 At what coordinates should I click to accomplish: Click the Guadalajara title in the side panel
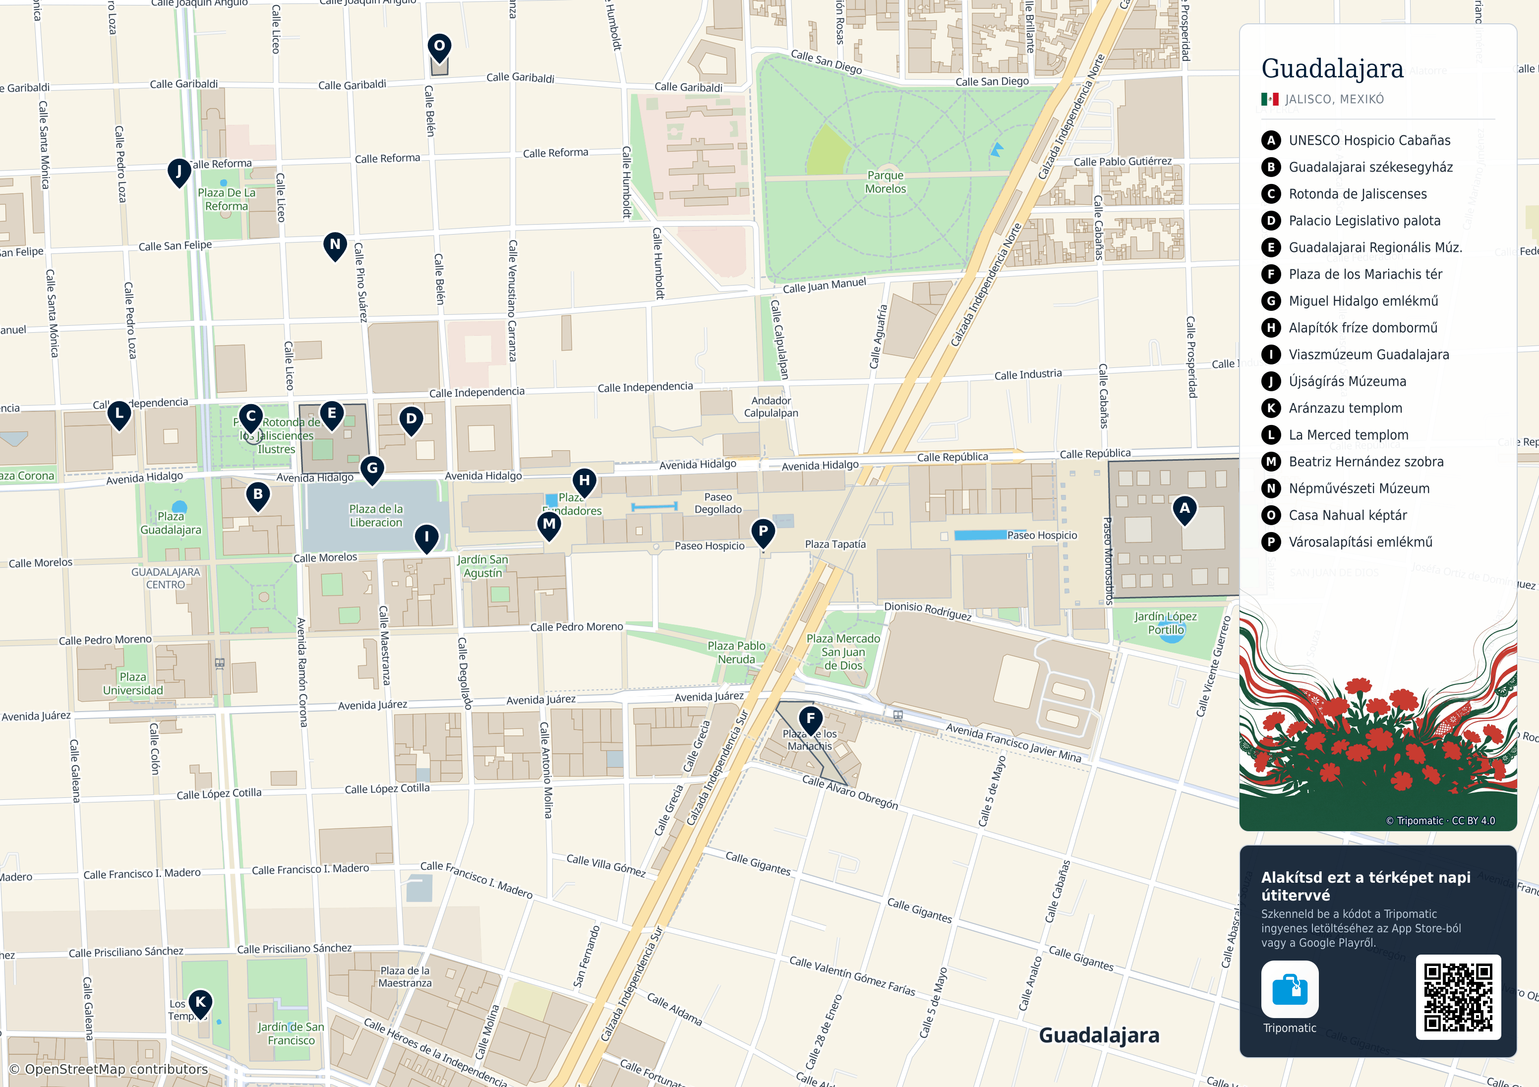click(1332, 68)
